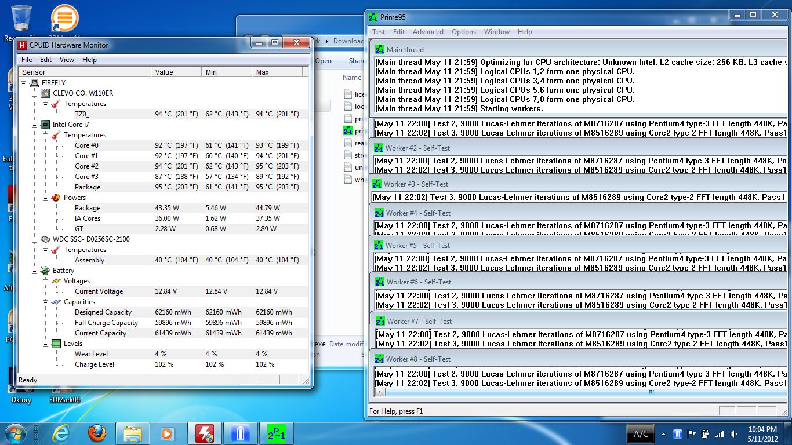
Task: Collapse the FIREFLY root node
Action: click(24, 83)
